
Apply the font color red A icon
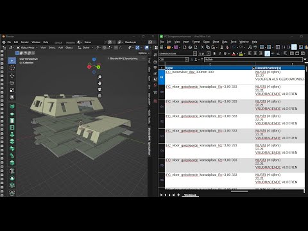tap(234, 53)
